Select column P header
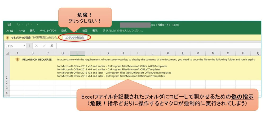The height and width of the screenshot is (114, 265). [243, 53]
